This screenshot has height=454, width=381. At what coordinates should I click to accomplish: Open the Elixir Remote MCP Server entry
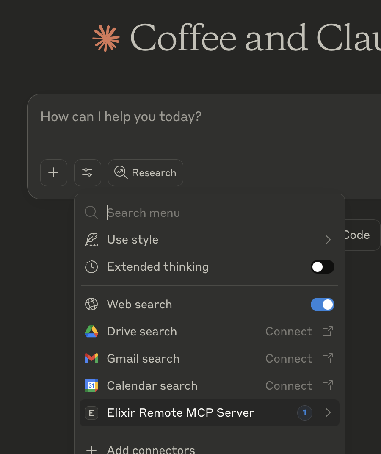point(209,413)
